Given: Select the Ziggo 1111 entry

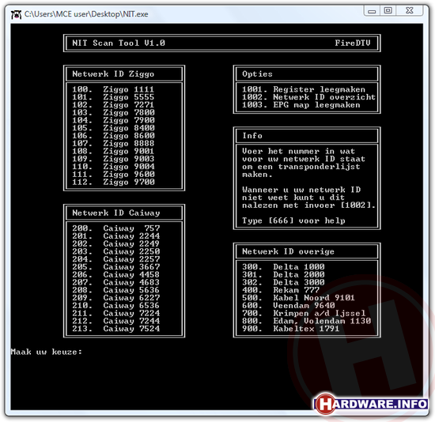Looking at the screenshot, I should (x=113, y=89).
